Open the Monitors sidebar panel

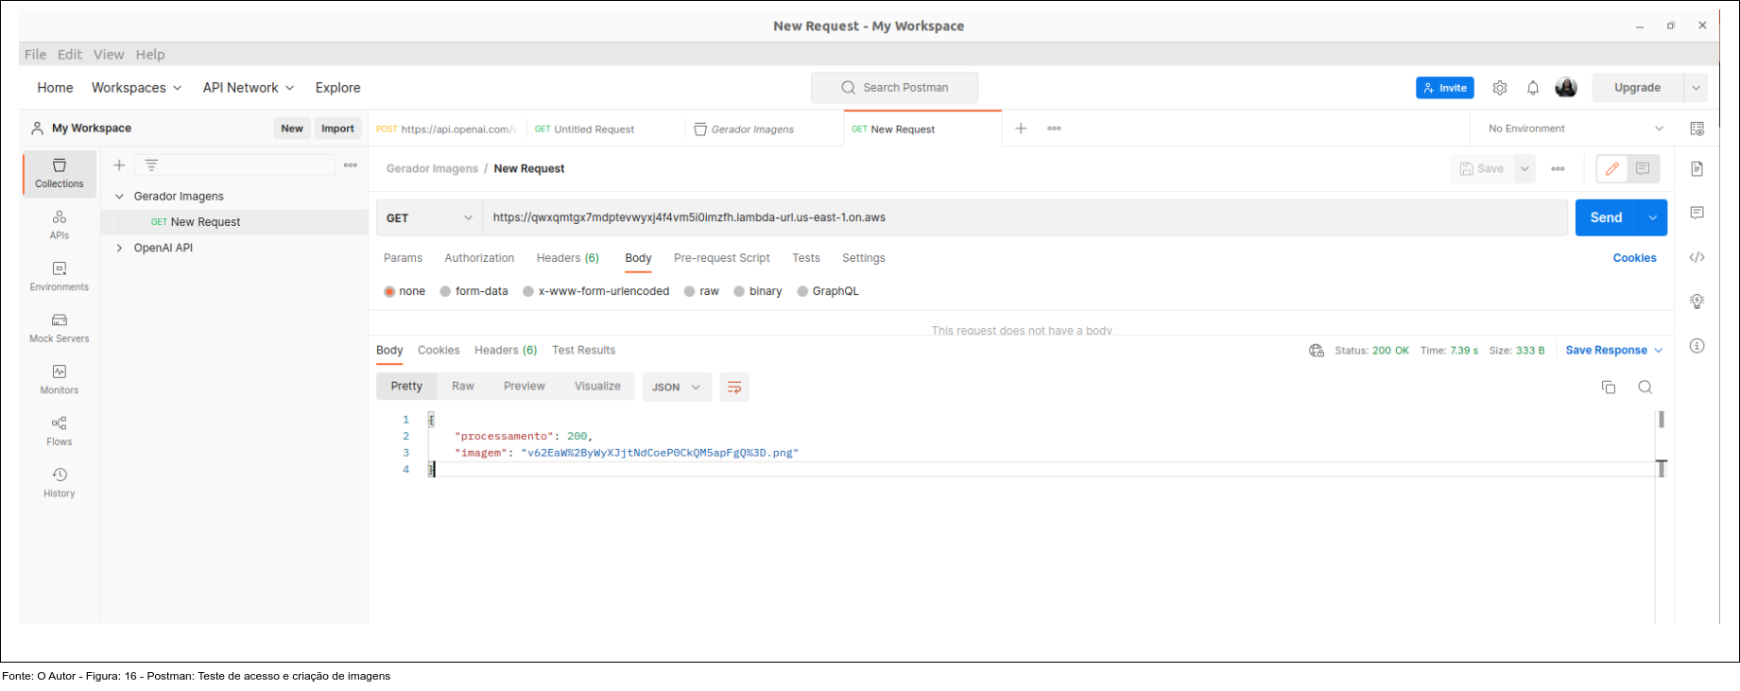point(59,380)
